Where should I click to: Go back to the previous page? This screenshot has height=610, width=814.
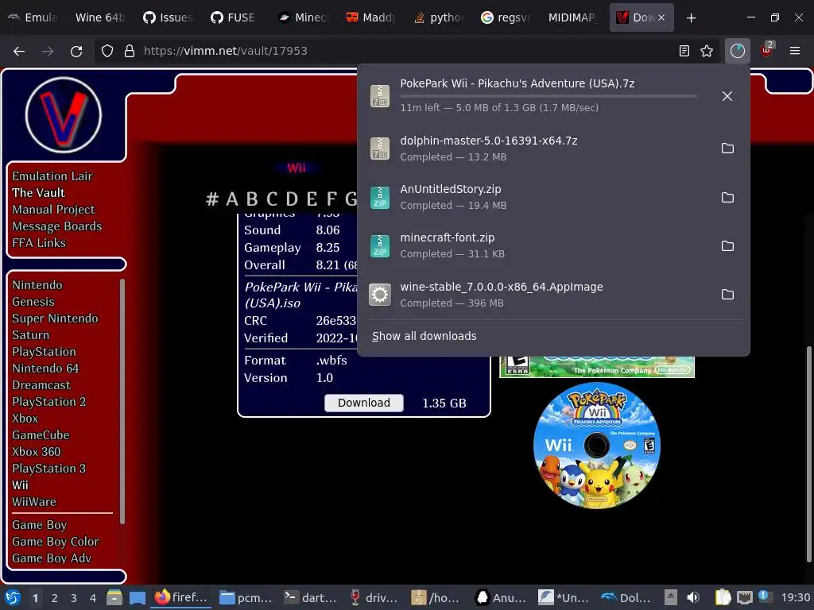pyautogui.click(x=19, y=51)
